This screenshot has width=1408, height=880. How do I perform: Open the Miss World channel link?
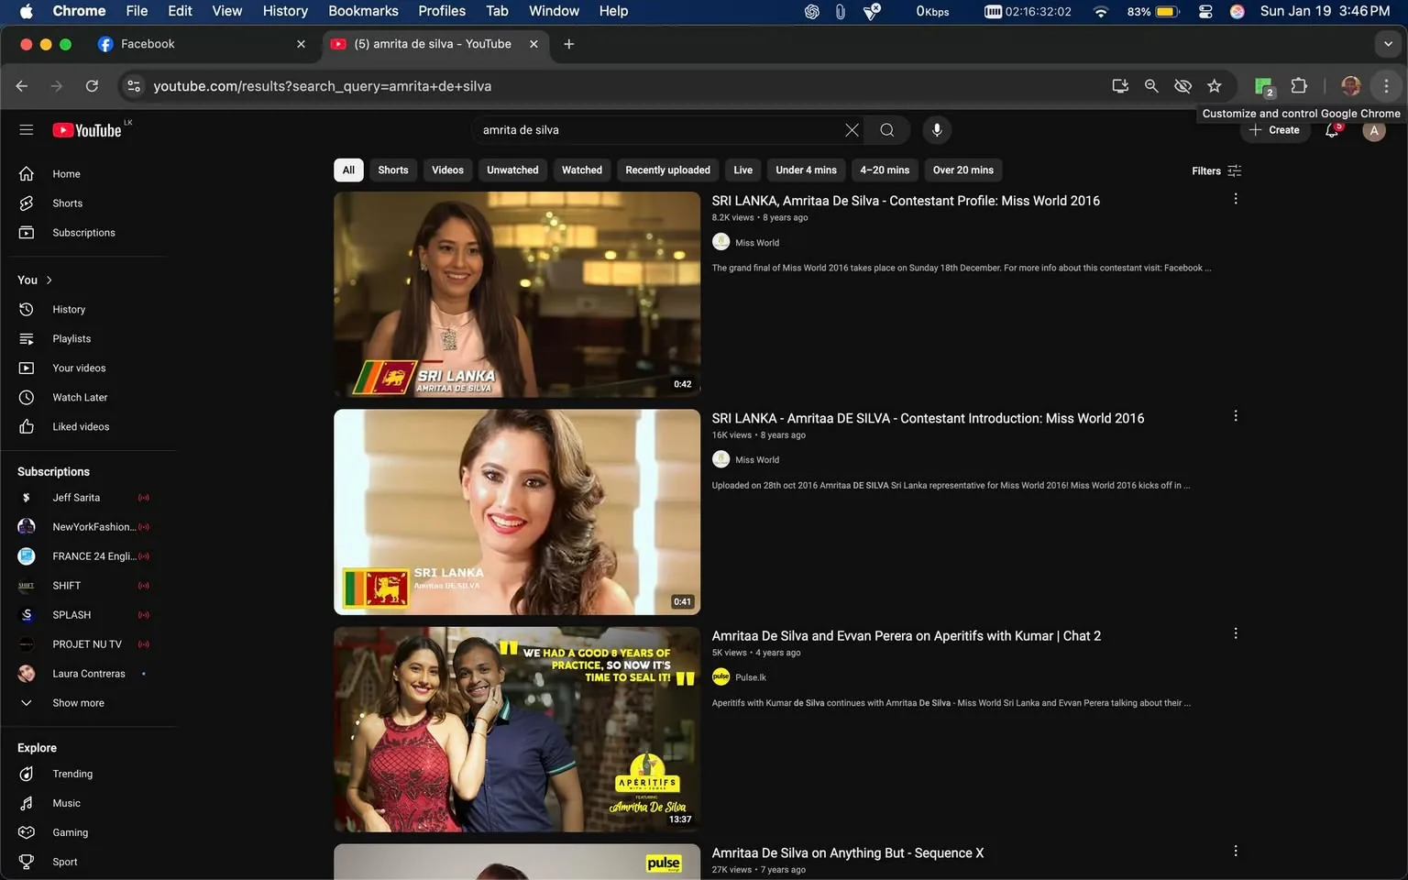(756, 242)
